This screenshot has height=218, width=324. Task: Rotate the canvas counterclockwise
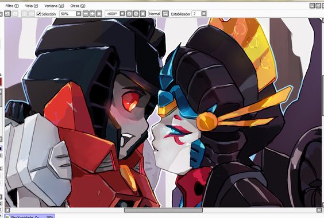129,14
